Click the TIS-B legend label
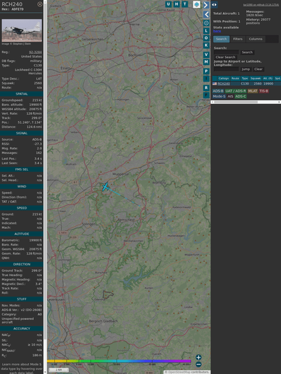The image size is (281, 374). (x=264, y=91)
